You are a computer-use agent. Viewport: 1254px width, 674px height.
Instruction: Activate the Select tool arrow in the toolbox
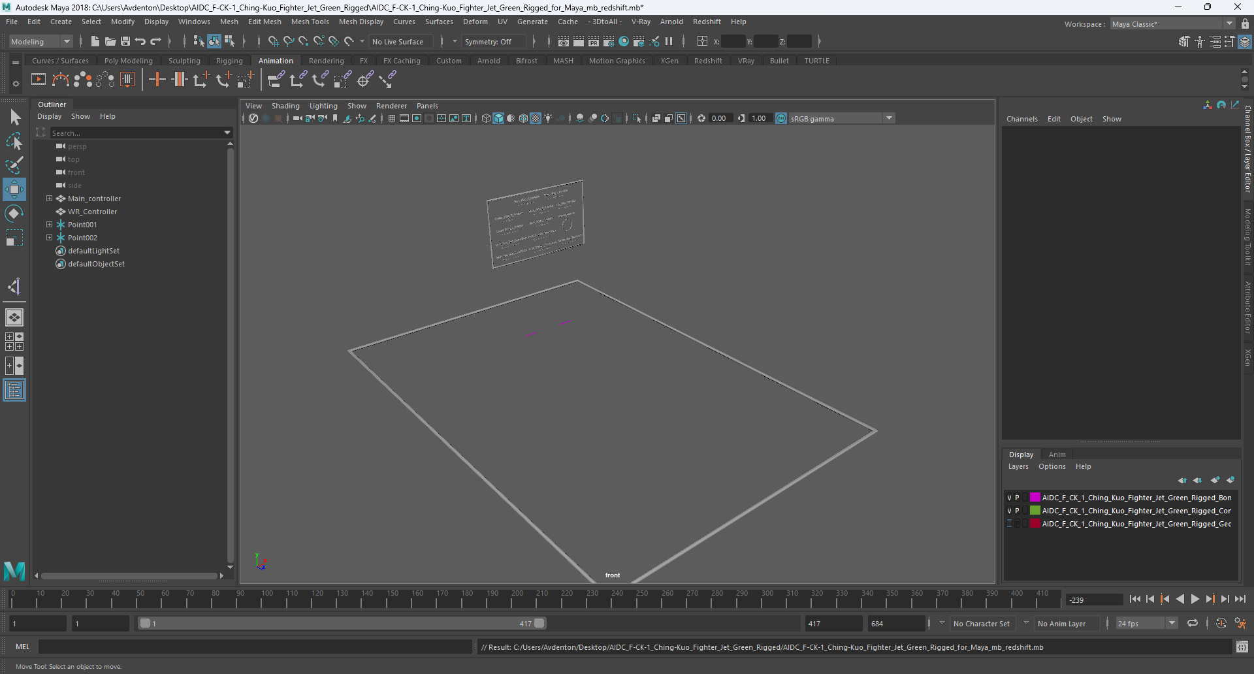pyautogui.click(x=14, y=117)
